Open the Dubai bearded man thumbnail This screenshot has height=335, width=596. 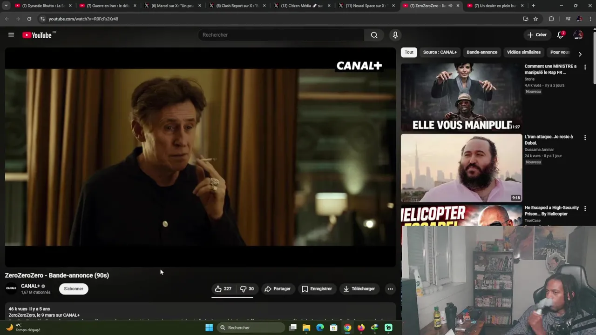click(x=461, y=168)
